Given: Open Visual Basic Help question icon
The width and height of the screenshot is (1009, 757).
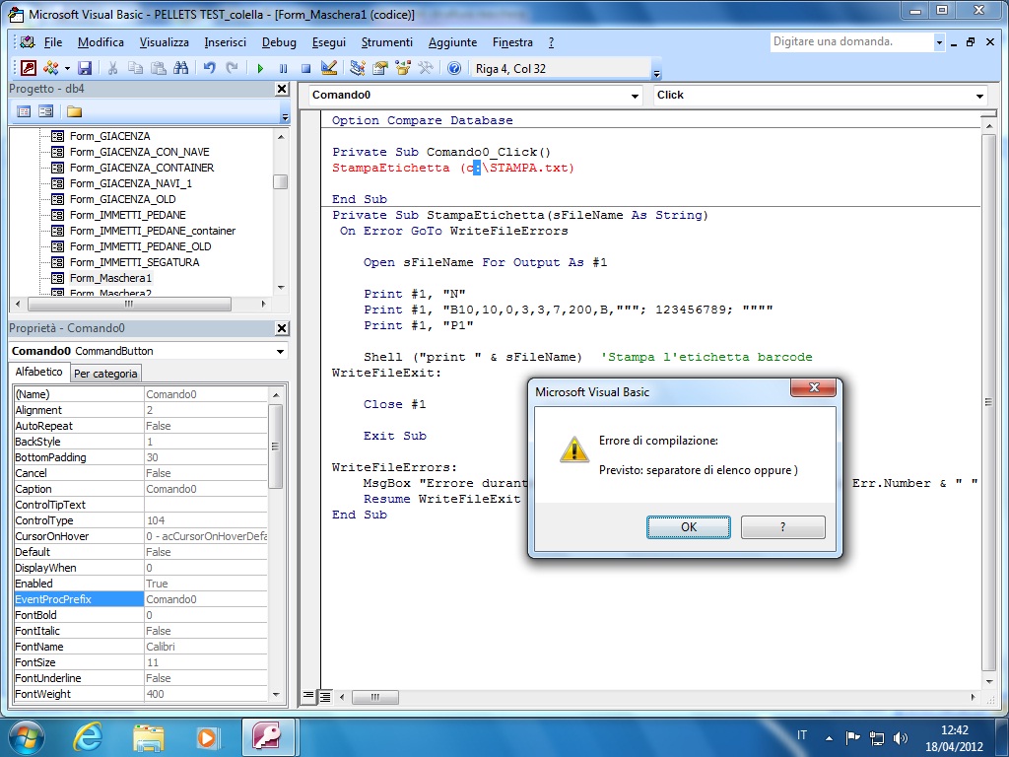Looking at the screenshot, I should pyautogui.click(x=454, y=68).
